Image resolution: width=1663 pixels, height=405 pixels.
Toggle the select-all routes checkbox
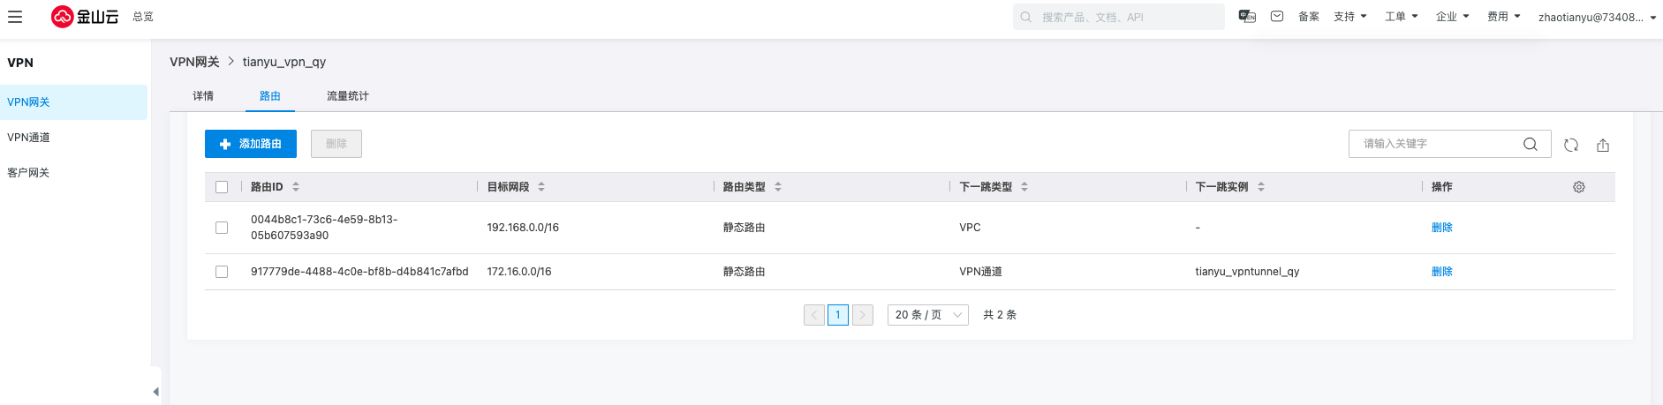(x=222, y=187)
